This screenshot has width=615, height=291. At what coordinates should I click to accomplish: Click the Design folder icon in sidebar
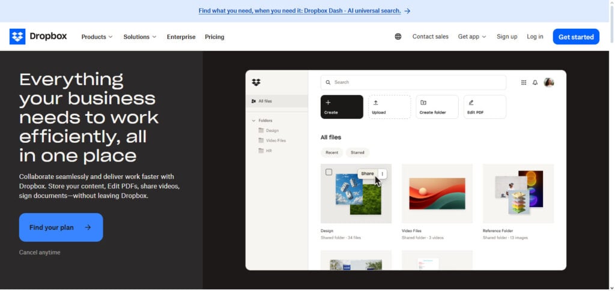click(x=261, y=130)
